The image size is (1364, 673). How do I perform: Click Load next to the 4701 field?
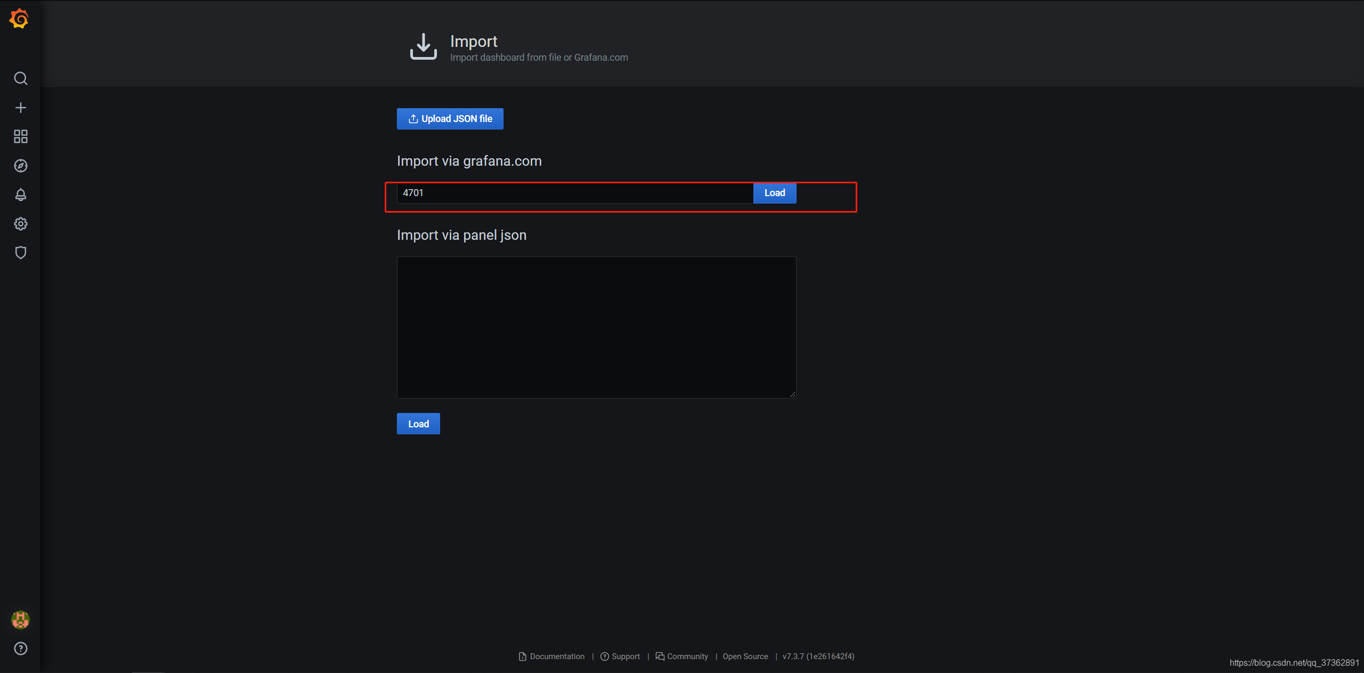(x=775, y=193)
